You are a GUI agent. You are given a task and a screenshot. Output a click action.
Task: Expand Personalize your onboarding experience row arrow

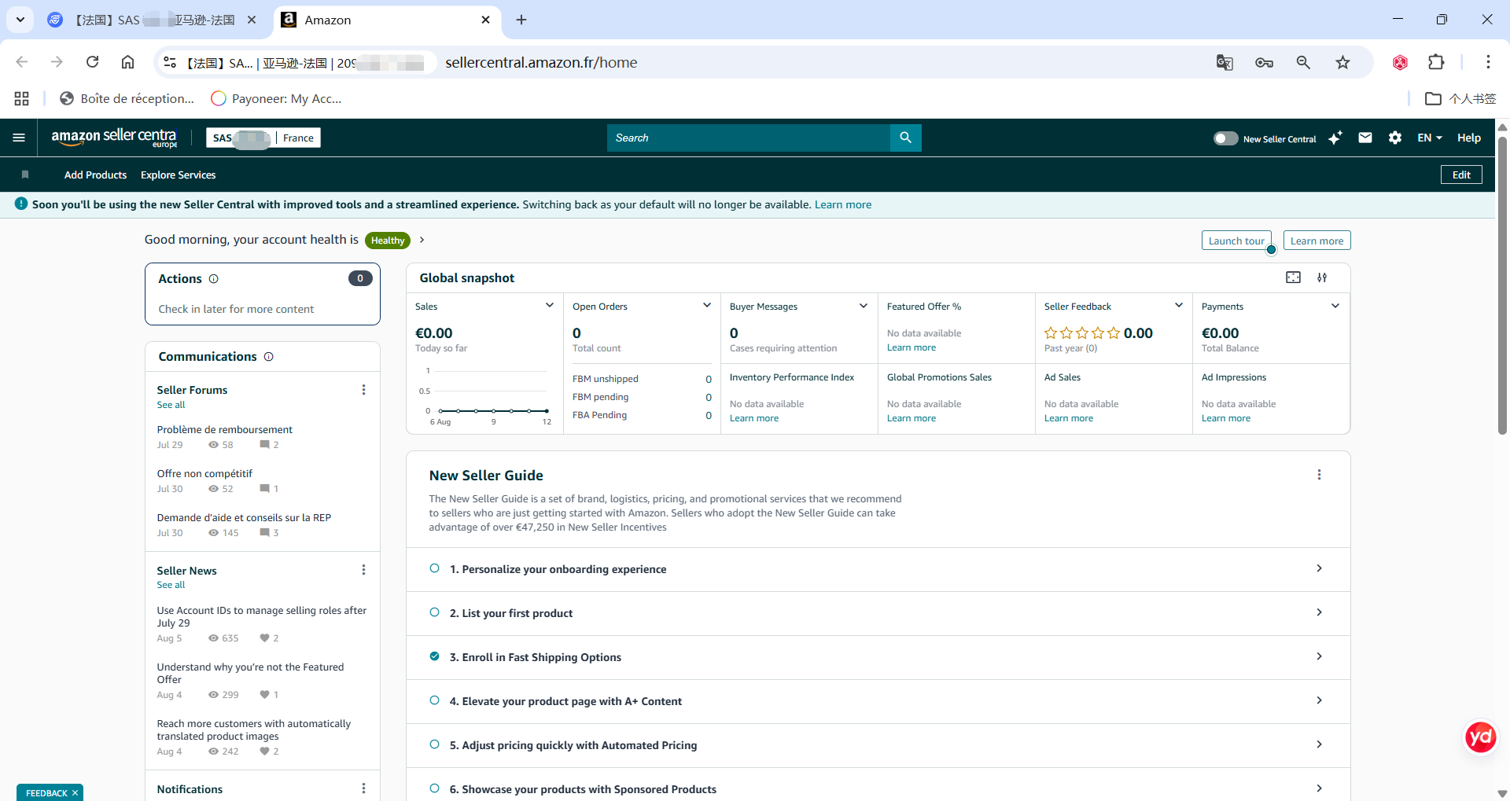(1319, 568)
